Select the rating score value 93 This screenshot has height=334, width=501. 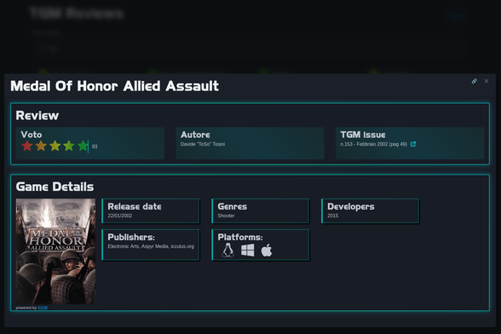click(x=95, y=147)
